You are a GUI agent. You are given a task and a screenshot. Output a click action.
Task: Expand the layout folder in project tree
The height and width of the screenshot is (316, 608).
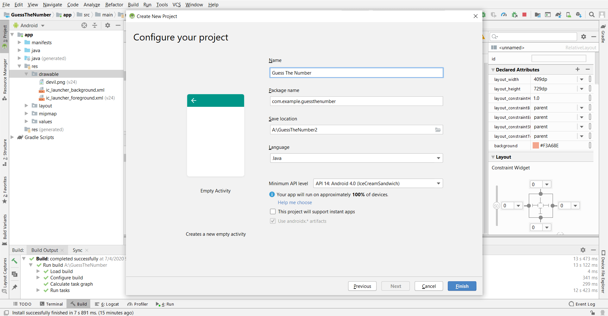click(x=27, y=106)
